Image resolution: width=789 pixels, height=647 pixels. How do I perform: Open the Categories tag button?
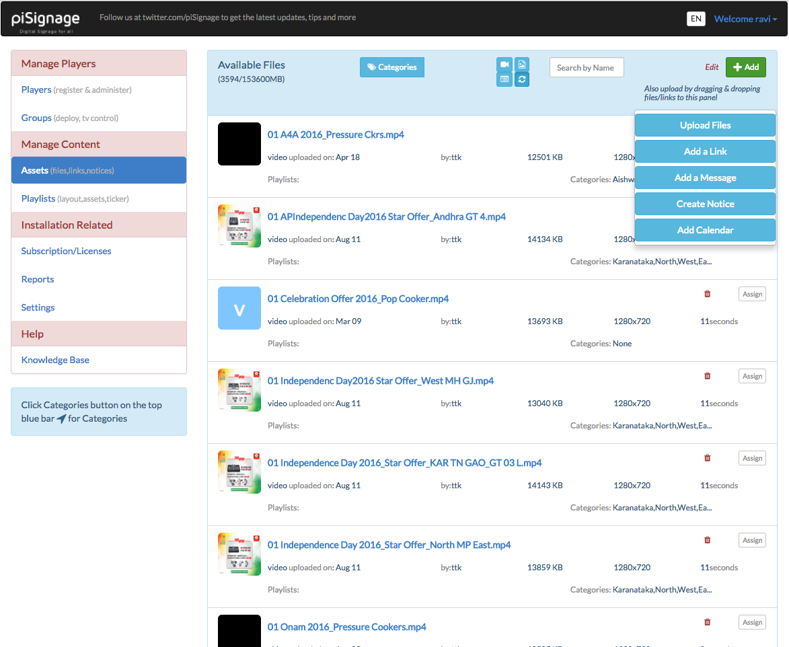(392, 67)
